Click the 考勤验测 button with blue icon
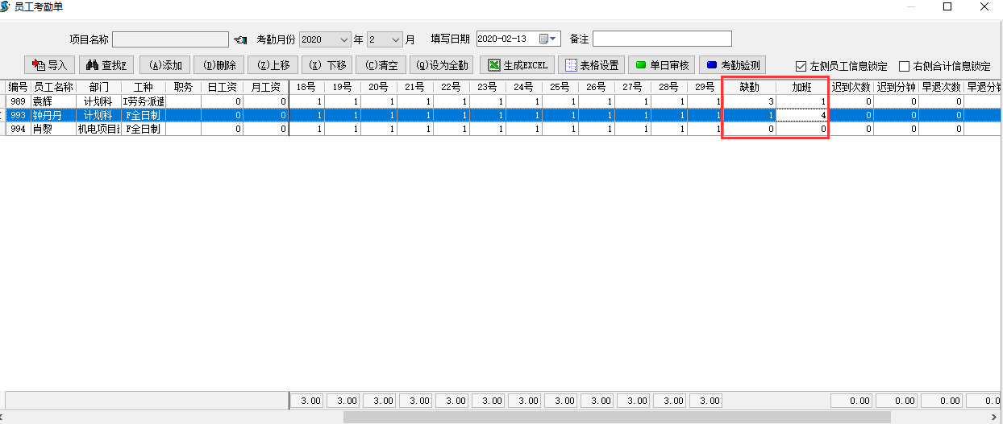 click(732, 65)
